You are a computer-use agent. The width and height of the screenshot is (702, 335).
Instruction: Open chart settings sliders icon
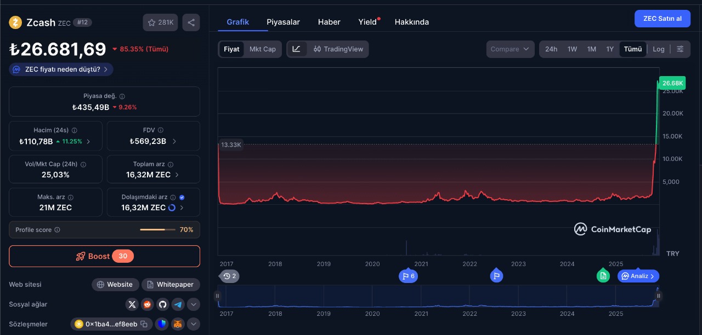(680, 49)
